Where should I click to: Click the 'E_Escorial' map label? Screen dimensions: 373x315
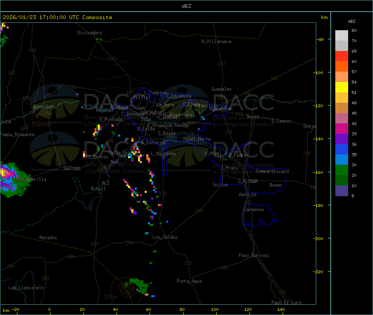[x=154, y=142]
